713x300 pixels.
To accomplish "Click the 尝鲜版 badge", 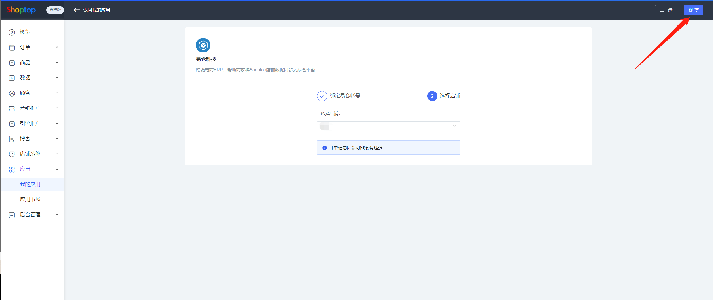I will click(x=55, y=10).
